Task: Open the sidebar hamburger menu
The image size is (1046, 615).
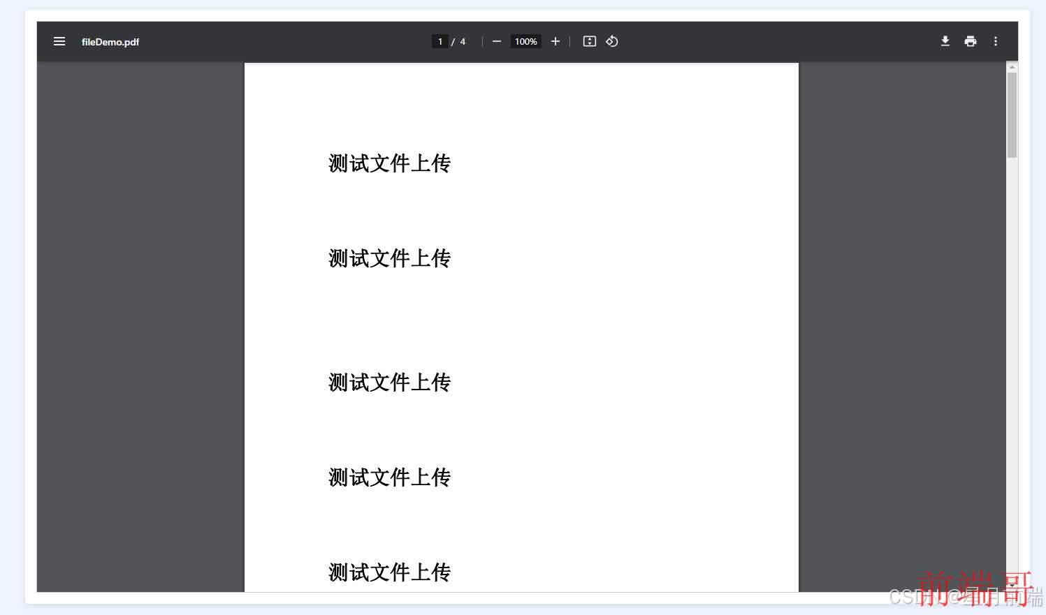Action: (x=59, y=41)
